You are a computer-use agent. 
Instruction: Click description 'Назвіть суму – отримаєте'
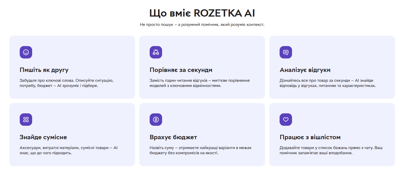pos(200,150)
